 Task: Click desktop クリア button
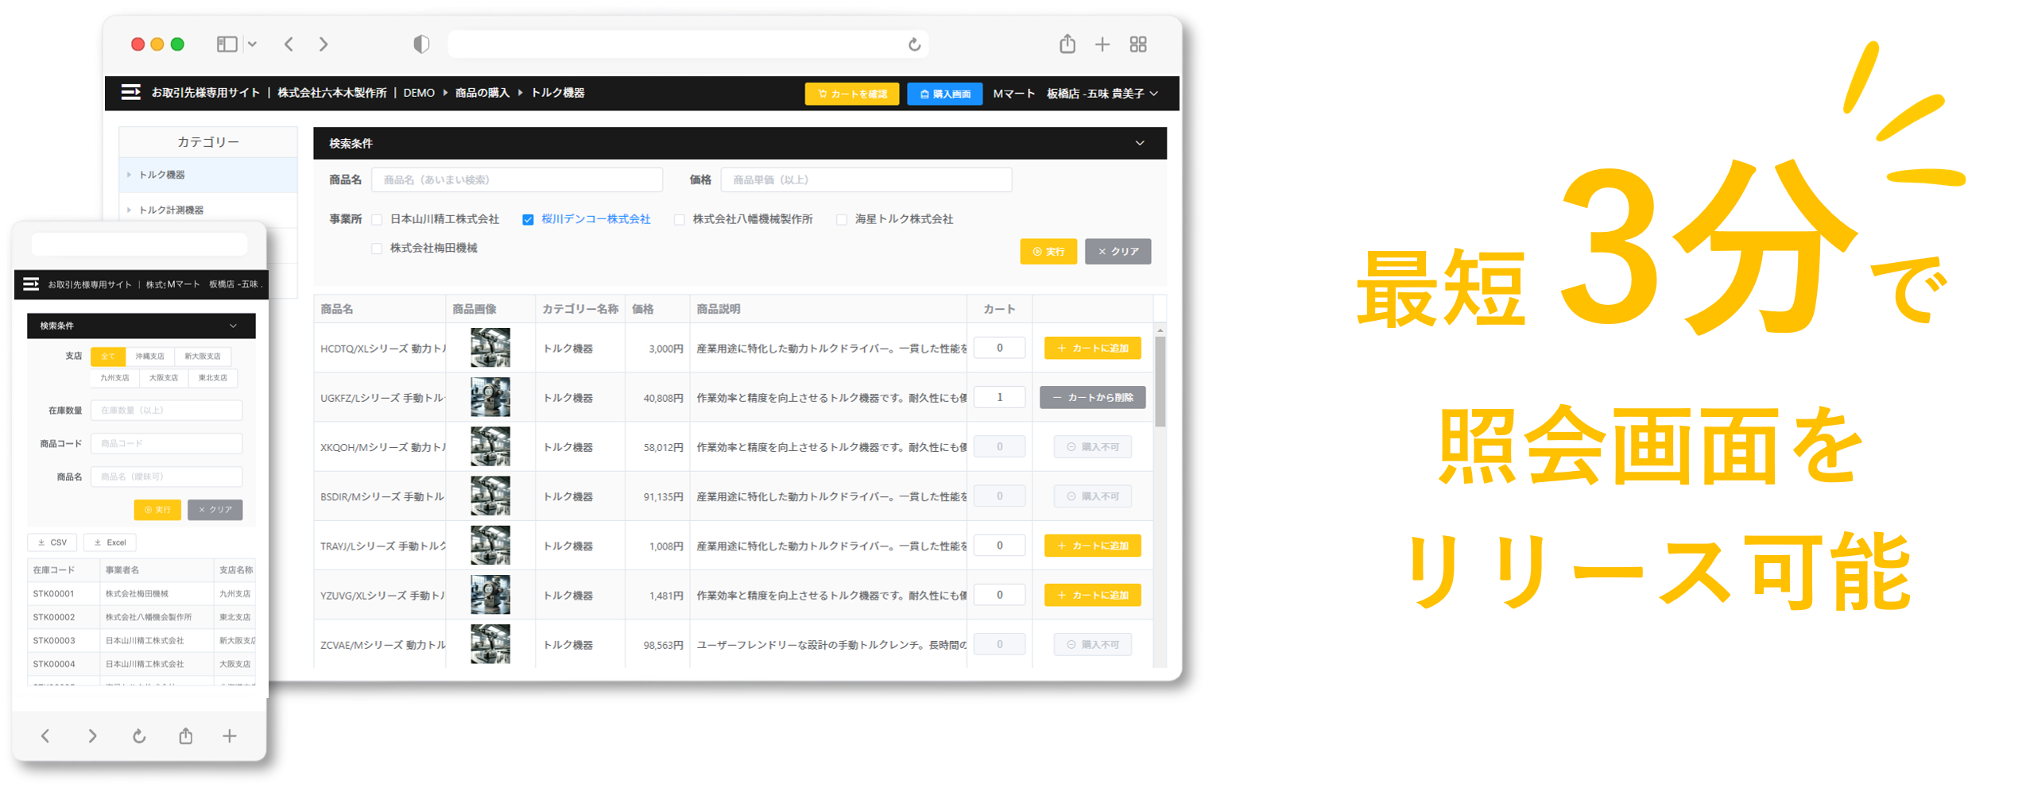point(1117,251)
